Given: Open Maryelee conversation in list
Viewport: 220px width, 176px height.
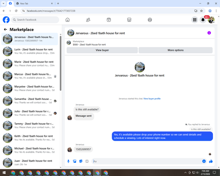Looking at the screenshot, I should pos(29,88).
